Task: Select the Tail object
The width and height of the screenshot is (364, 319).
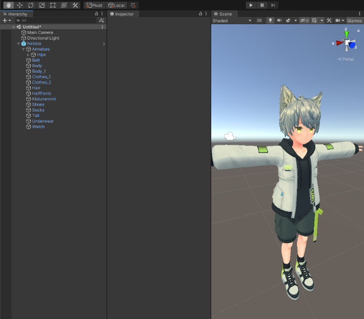Action: [36, 116]
